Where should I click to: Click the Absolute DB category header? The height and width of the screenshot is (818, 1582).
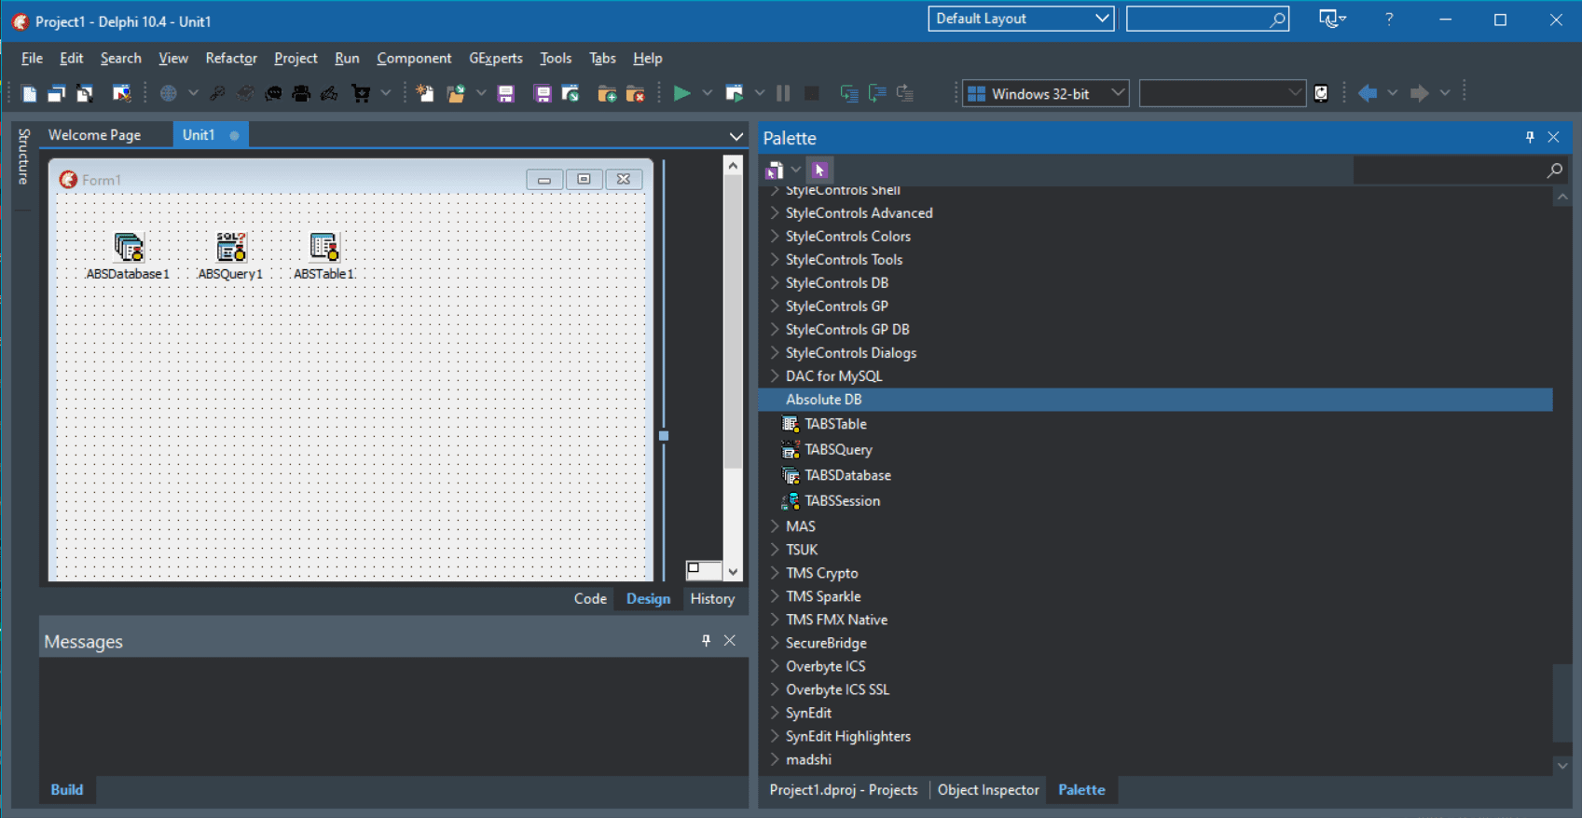pyautogui.click(x=1156, y=399)
